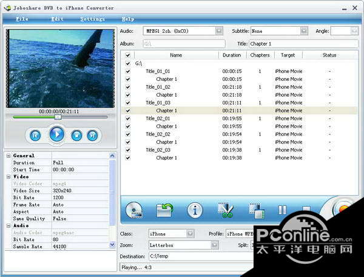Open the File menu
The width and height of the screenshot is (364, 277).
(x=22, y=19)
